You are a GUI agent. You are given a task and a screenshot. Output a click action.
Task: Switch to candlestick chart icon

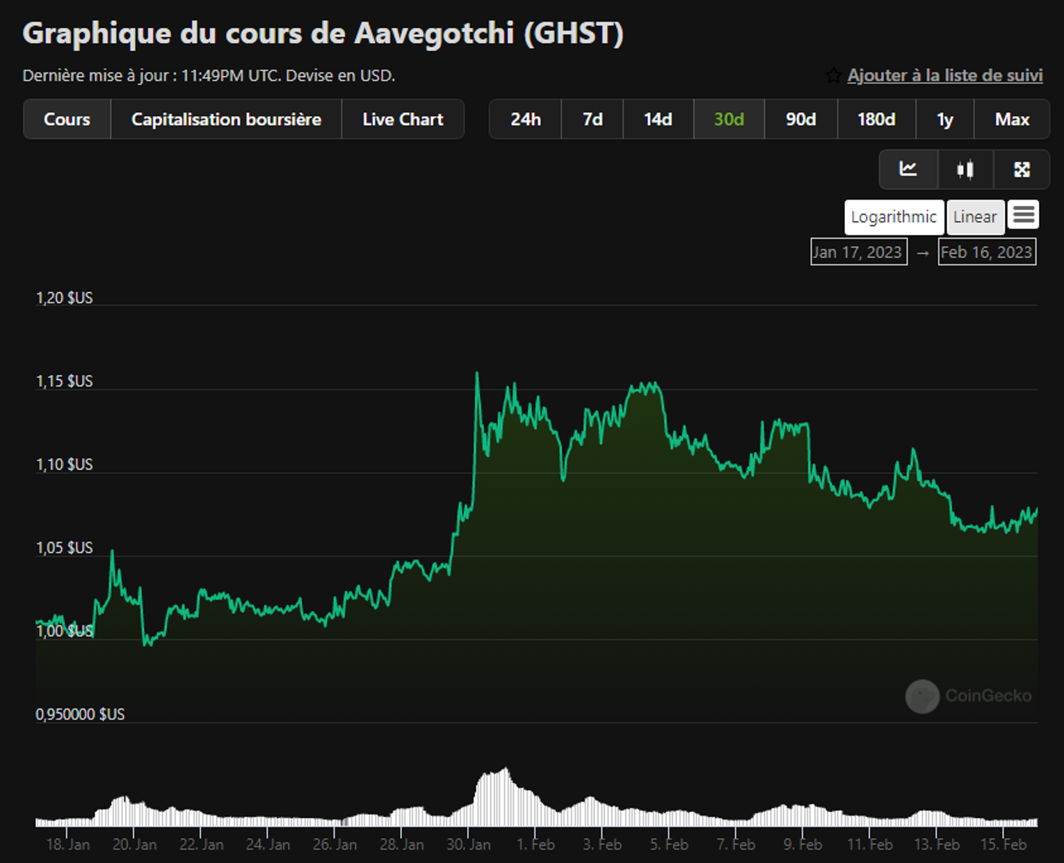965,169
